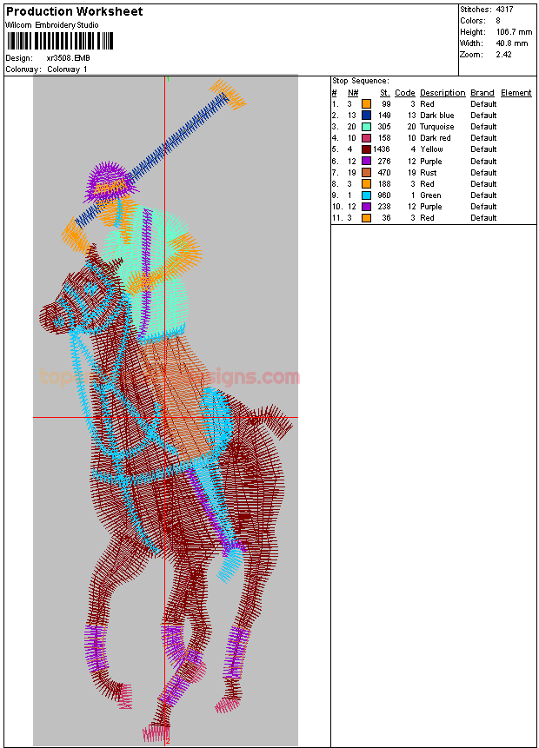Click the Turquoise description text
This screenshot has width=539, height=748.
[436, 127]
